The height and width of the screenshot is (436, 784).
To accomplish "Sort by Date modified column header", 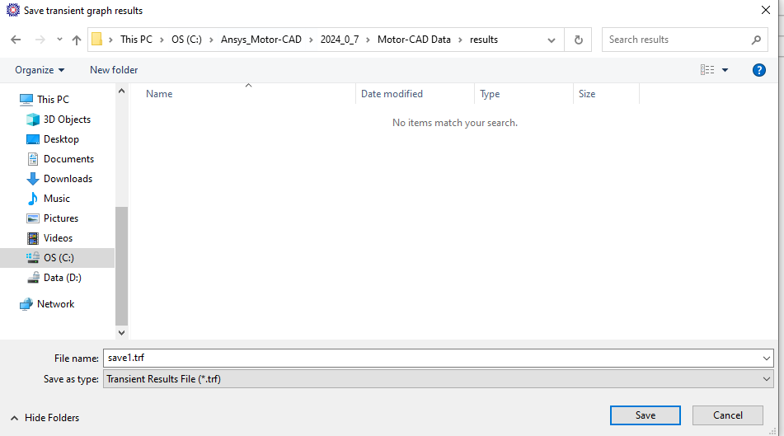I will click(392, 94).
